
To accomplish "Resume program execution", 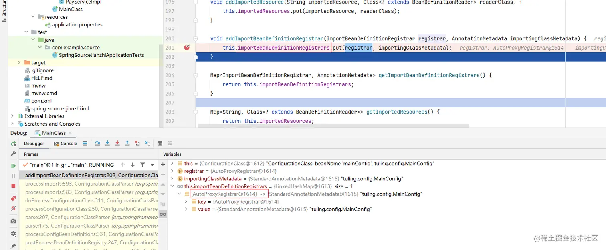I will click(x=14, y=166).
